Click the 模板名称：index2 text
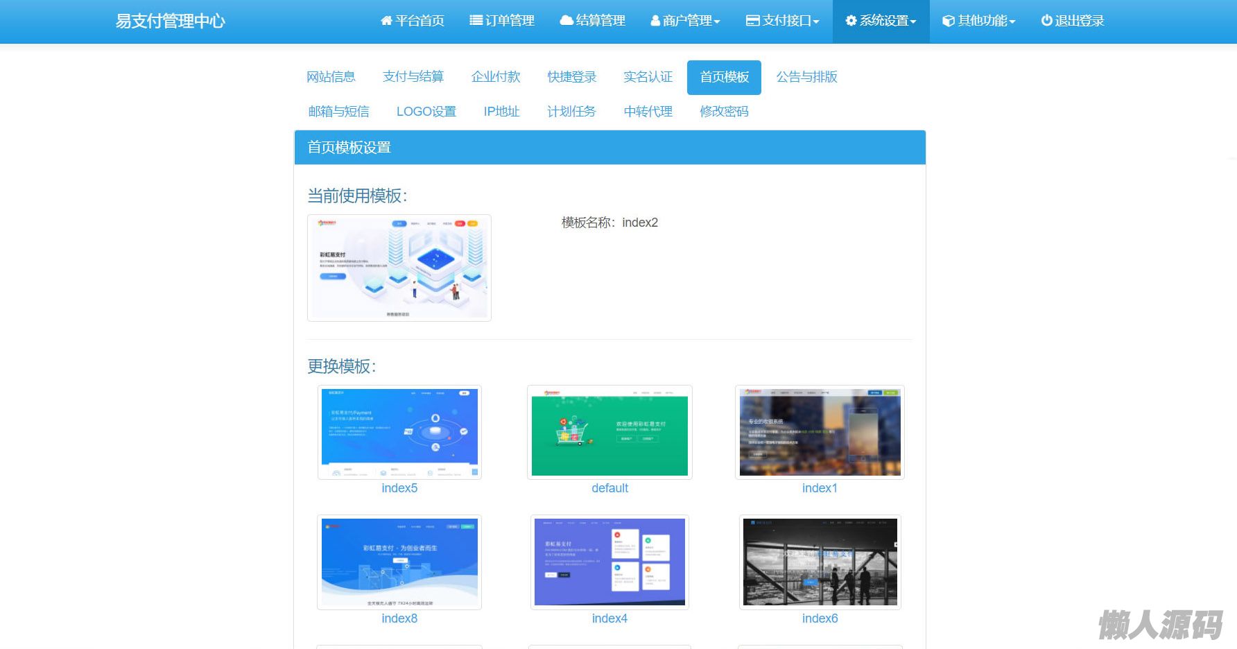Screen dimensions: 1237x649 609,223
